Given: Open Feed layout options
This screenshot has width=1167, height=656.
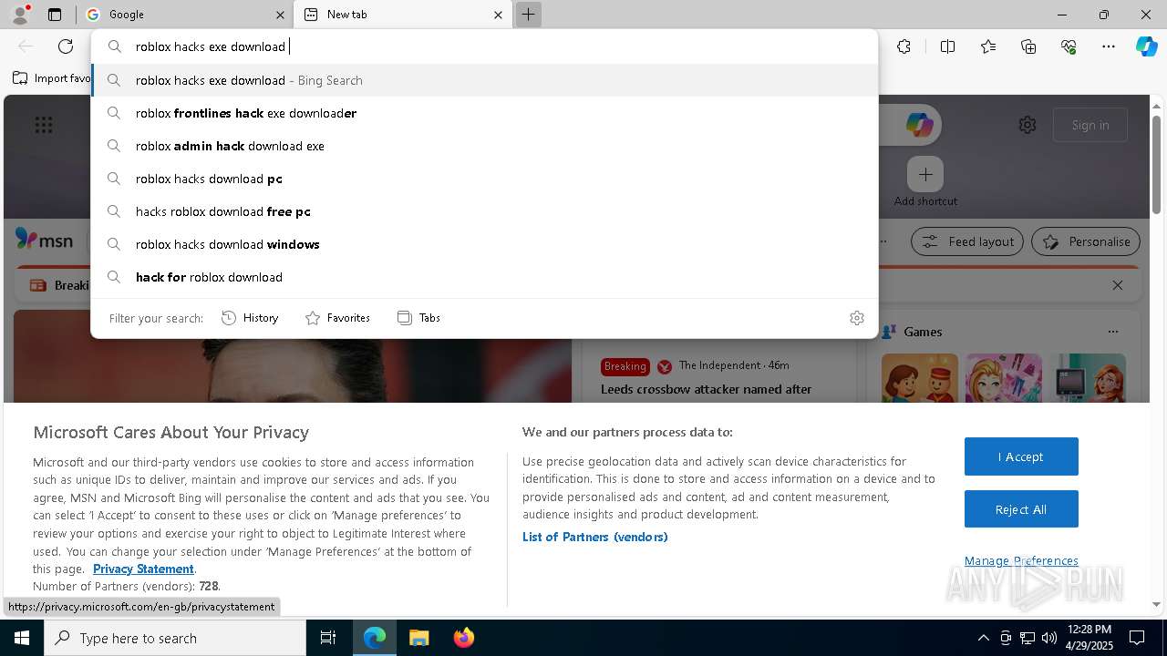Looking at the screenshot, I should [967, 241].
